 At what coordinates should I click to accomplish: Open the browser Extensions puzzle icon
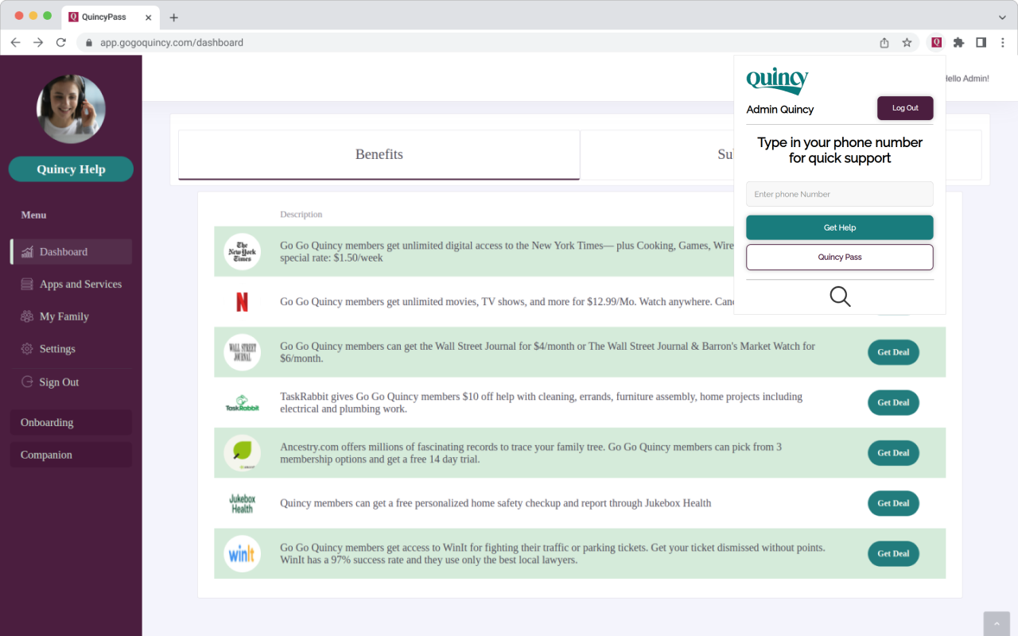(958, 43)
